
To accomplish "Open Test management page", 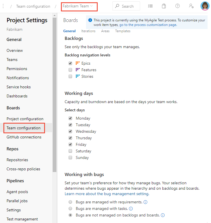I will [22, 219].
